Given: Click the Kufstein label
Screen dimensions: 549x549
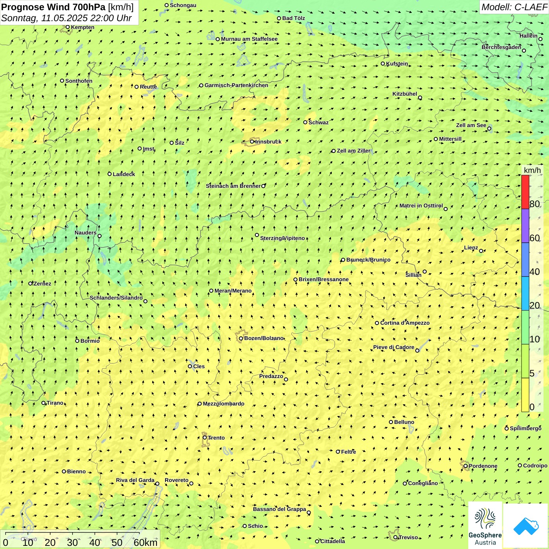Looking at the screenshot, I should pos(397,64).
